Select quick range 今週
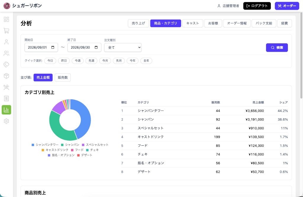The image size is (303, 197). tap(78, 61)
